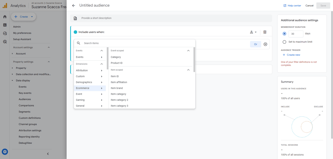Collapse the Event-scoped section
The height and width of the screenshot is (159, 333).
[188, 51]
